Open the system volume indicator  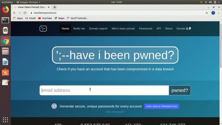(x=211, y=2)
